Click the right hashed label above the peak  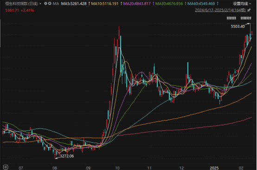246,18
